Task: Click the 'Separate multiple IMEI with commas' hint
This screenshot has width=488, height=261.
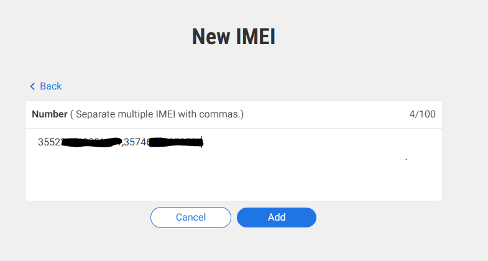Action: [x=159, y=114]
